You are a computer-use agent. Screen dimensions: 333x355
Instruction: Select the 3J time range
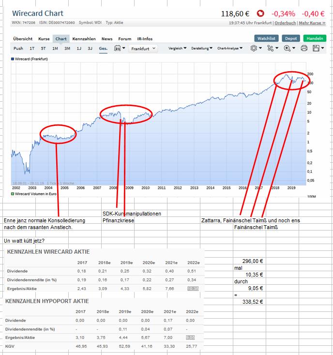[90, 48]
